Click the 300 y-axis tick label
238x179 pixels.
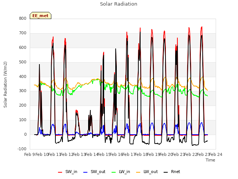click(x=23, y=91)
